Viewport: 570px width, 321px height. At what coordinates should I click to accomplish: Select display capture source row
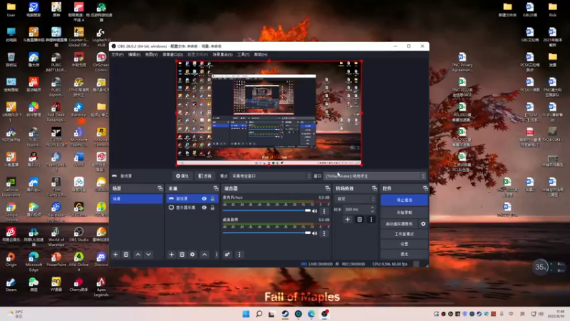point(192,208)
